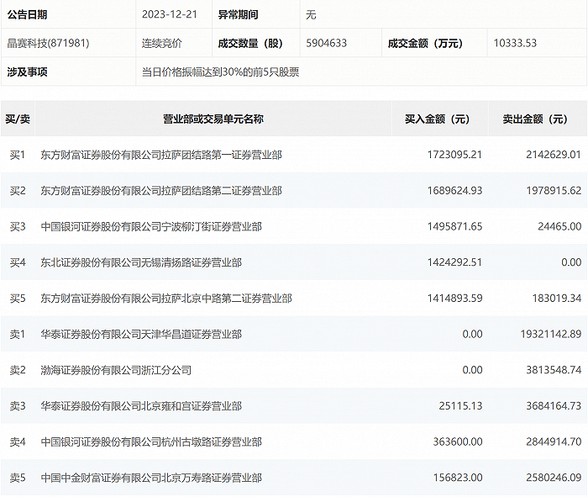Click the 买3 row label
The width and height of the screenshot is (588, 497).
click(x=18, y=227)
